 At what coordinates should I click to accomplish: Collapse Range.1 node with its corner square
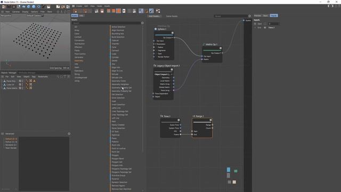tap(210, 120)
